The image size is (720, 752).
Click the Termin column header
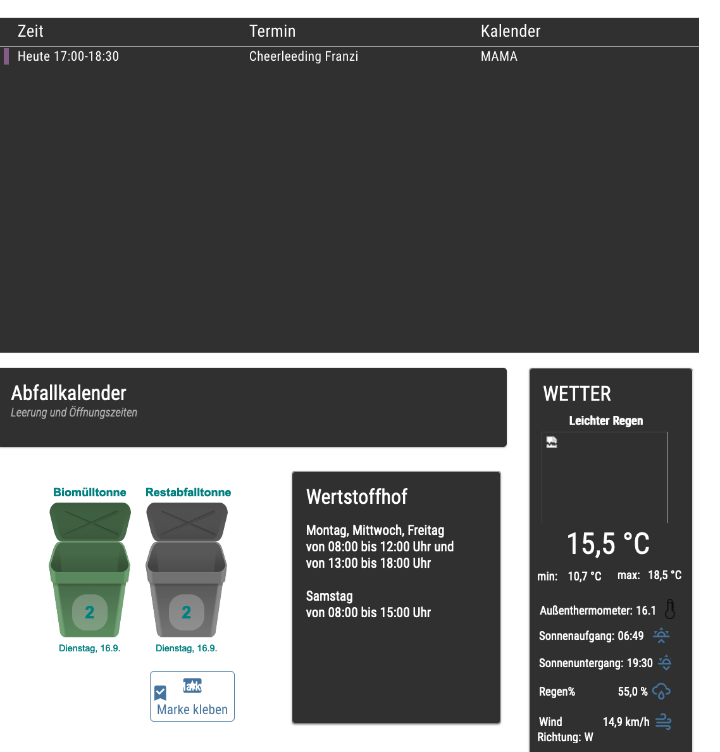tap(272, 31)
